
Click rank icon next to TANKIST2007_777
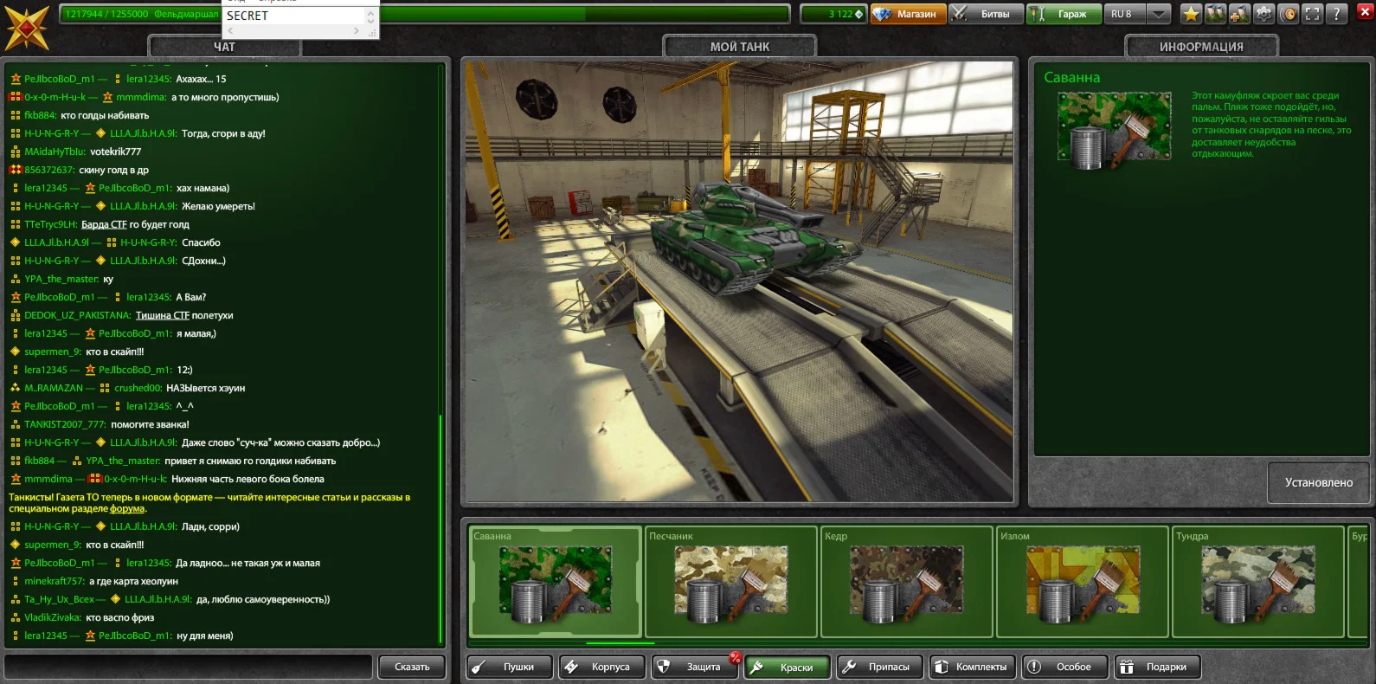15,424
